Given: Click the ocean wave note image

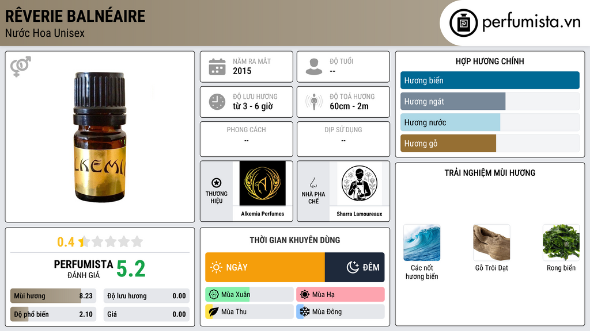Looking at the screenshot, I should (422, 243).
